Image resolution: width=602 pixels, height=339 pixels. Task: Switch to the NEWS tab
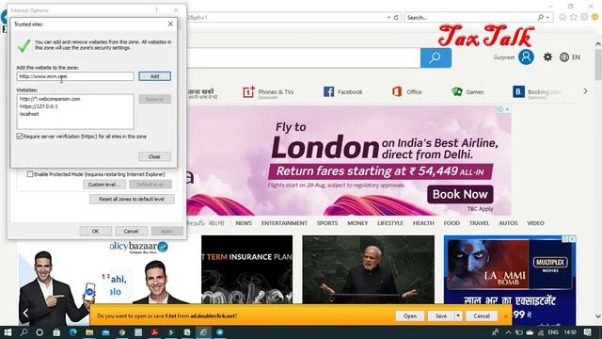coord(244,223)
